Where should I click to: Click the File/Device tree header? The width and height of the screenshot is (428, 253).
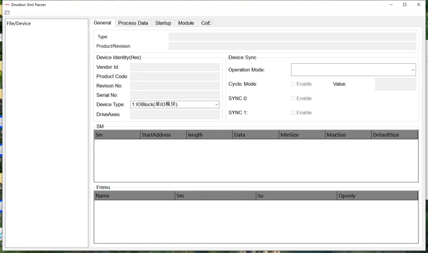pos(19,23)
